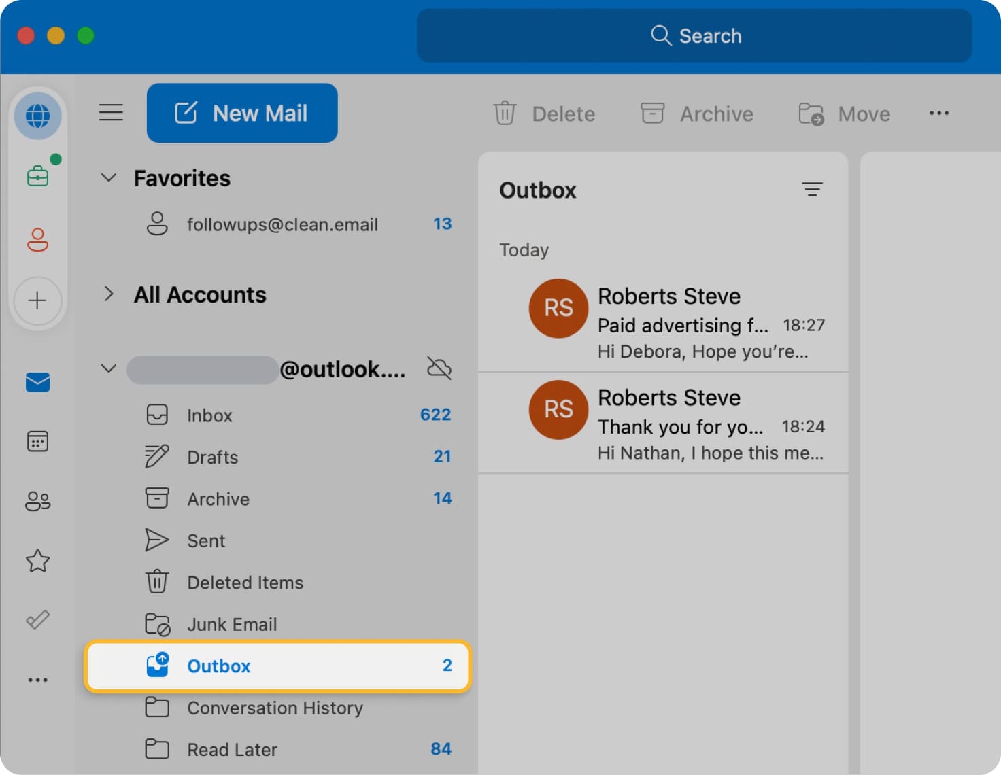Click the cloud offline status icon
The image size is (1001, 775).
pyautogui.click(x=439, y=368)
